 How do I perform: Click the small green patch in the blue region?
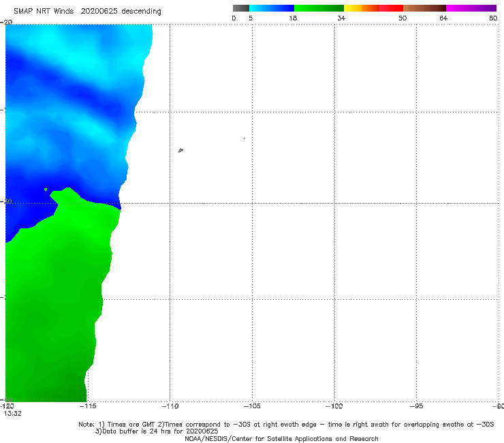46,190
